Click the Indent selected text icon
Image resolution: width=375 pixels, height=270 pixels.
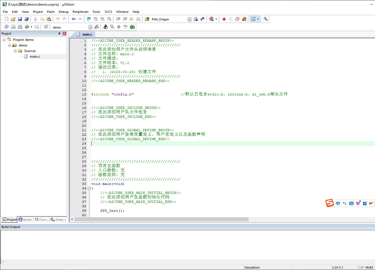pyautogui.click(x=118, y=19)
